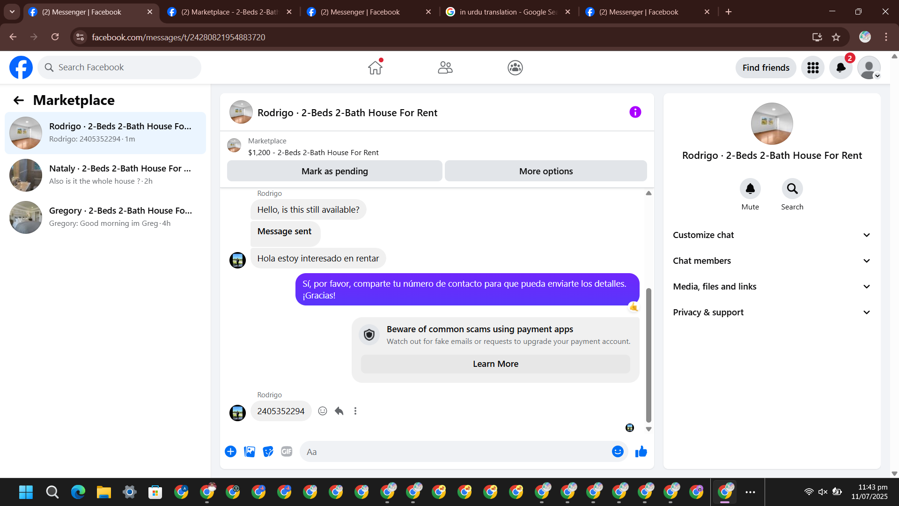
Task: Open the Chrome profile avatar
Action: coord(865,37)
